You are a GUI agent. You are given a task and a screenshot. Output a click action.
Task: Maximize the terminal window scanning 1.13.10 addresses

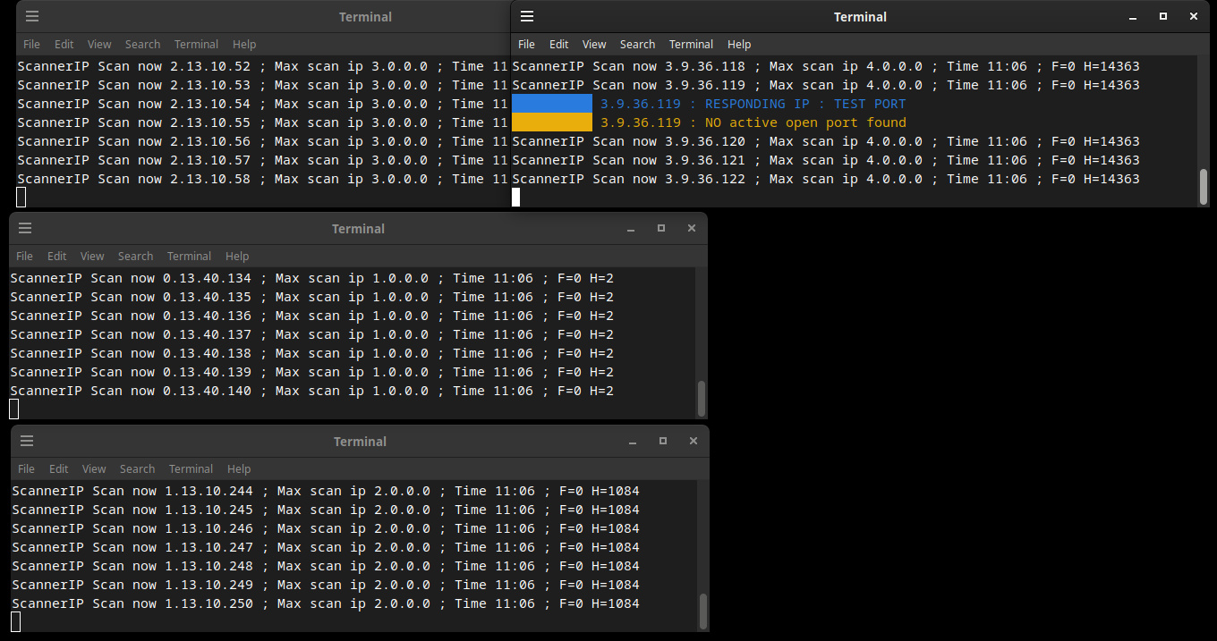pyautogui.click(x=663, y=441)
